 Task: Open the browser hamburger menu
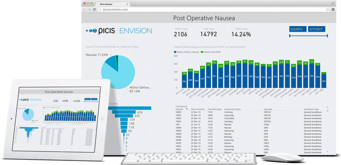pyautogui.click(x=333, y=9)
